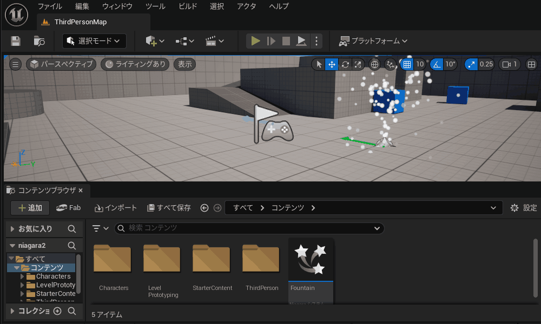This screenshot has height=324, width=541.
Task: Toggle rotation snapping angle icon
Action: click(437, 64)
